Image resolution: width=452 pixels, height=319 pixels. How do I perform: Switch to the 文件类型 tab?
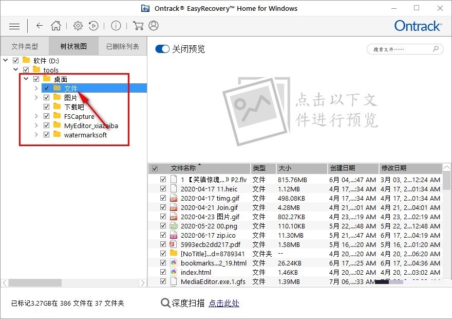(25, 46)
